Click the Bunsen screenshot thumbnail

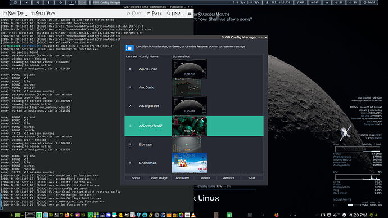(x=187, y=144)
